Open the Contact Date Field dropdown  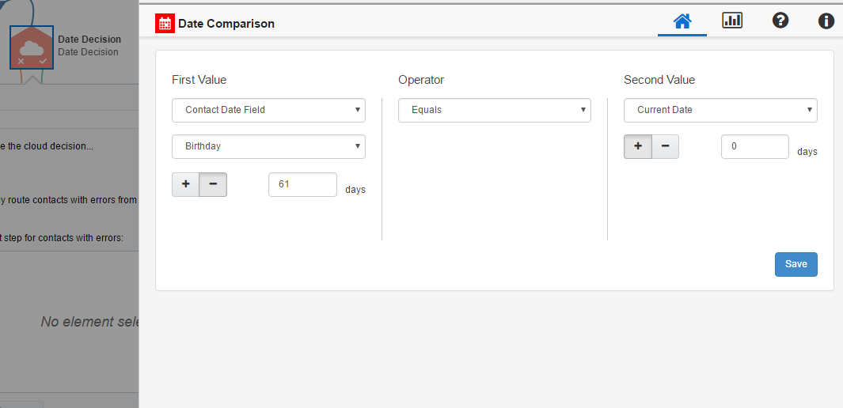click(x=268, y=110)
